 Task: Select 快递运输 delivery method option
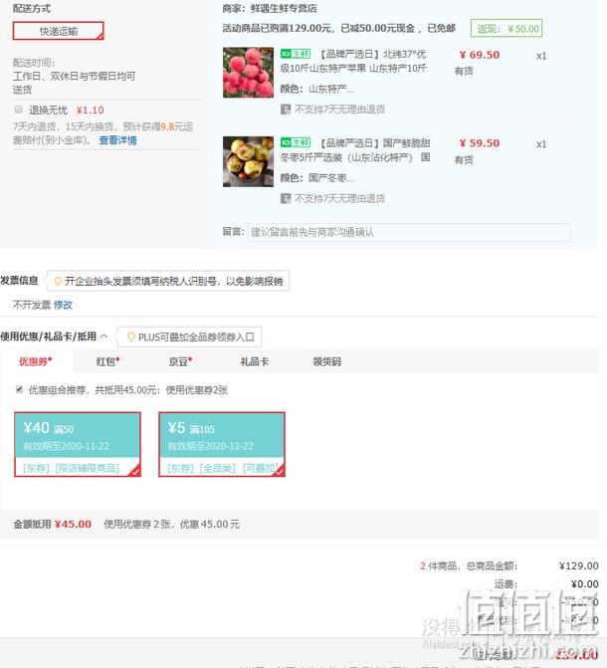pos(59,31)
